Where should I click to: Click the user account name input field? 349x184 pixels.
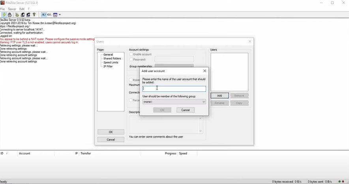click(174, 89)
